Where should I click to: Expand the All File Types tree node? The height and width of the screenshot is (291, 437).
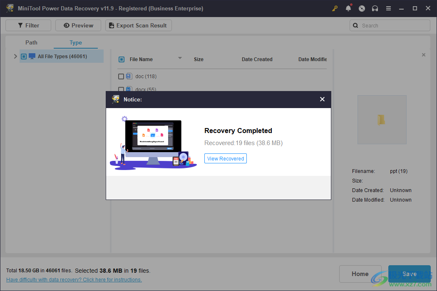pyautogui.click(x=15, y=56)
